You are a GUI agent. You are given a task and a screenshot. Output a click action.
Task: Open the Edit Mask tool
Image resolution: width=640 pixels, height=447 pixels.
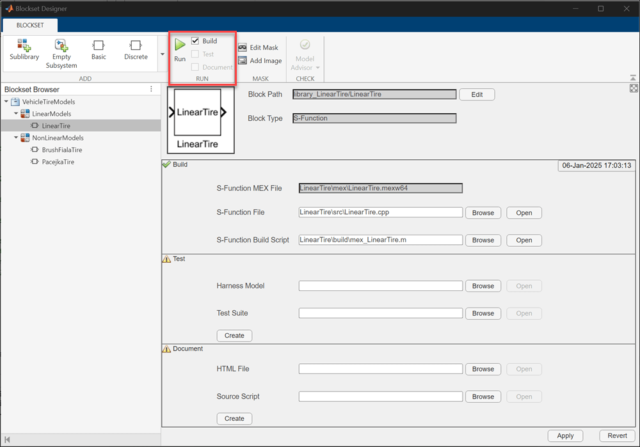[x=258, y=47]
